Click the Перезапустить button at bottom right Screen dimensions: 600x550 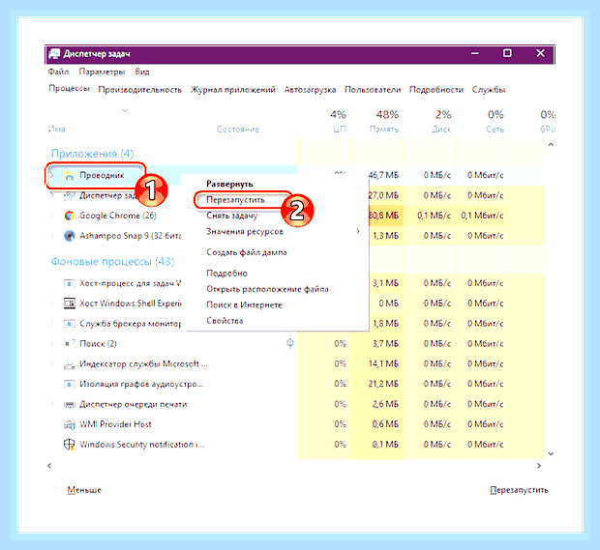pyautogui.click(x=519, y=490)
